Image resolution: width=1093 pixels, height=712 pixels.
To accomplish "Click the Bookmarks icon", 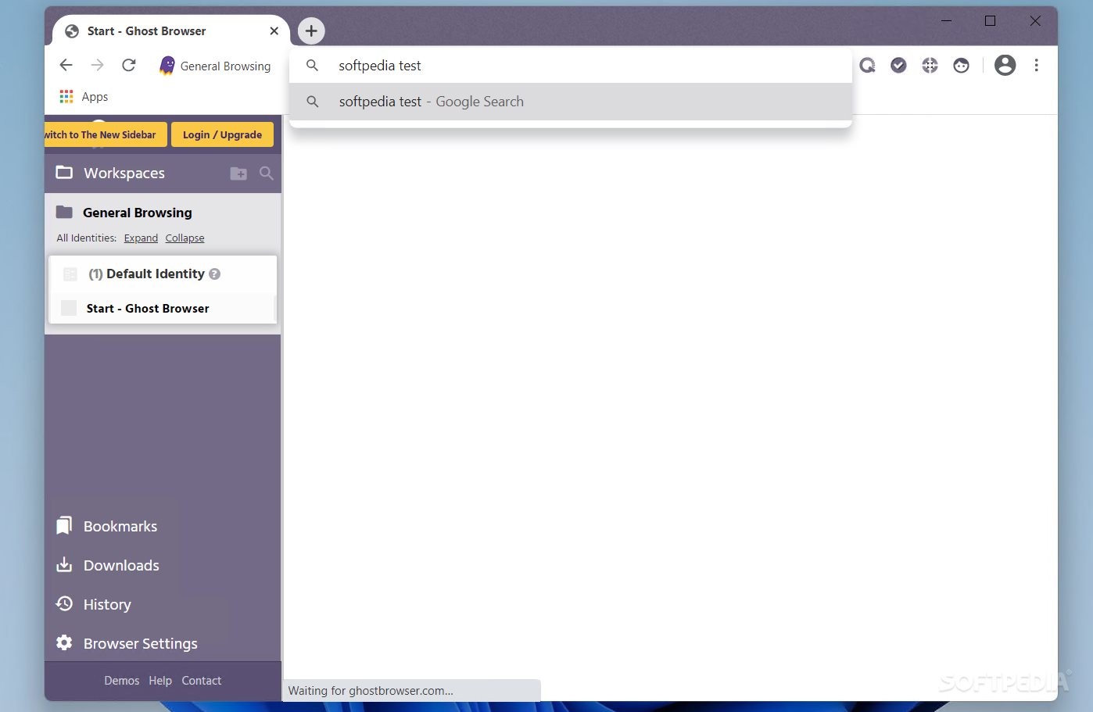I will (64, 526).
